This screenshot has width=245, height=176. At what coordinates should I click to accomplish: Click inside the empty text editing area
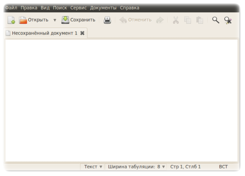[122, 100]
